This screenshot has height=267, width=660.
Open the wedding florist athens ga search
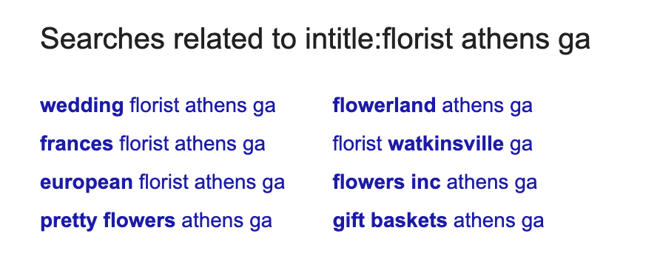(158, 105)
